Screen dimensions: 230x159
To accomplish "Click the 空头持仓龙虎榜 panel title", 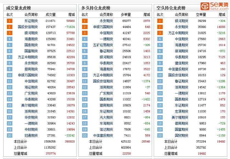I will [171, 8].
